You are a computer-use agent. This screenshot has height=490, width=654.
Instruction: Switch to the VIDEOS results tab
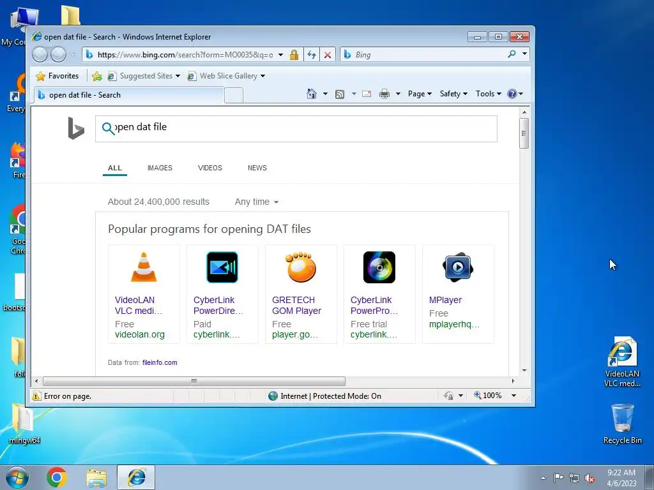(x=209, y=168)
